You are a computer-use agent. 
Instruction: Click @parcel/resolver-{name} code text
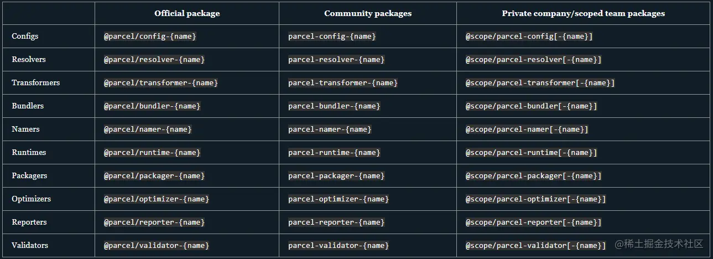[154, 60]
